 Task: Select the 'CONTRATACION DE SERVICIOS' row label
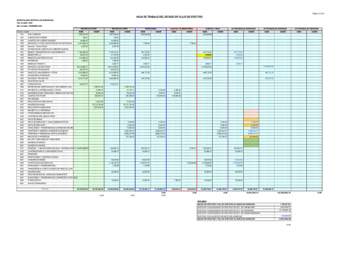(40, 163)
